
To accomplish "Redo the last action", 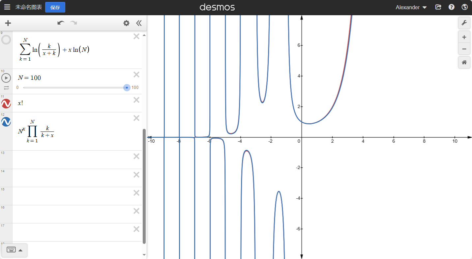I will point(74,23).
